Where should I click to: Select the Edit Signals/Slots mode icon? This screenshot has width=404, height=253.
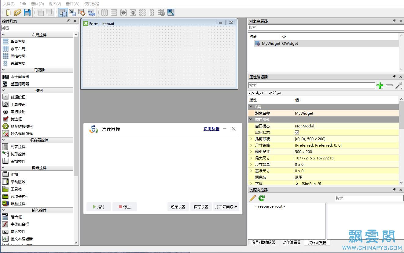point(72,12)
